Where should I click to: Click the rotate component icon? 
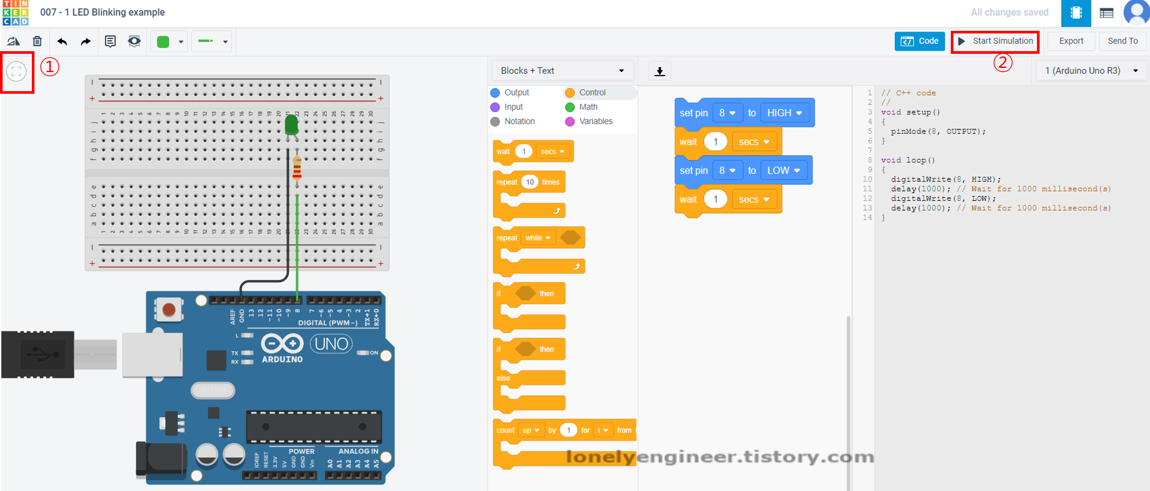click(x=13, y=42)
